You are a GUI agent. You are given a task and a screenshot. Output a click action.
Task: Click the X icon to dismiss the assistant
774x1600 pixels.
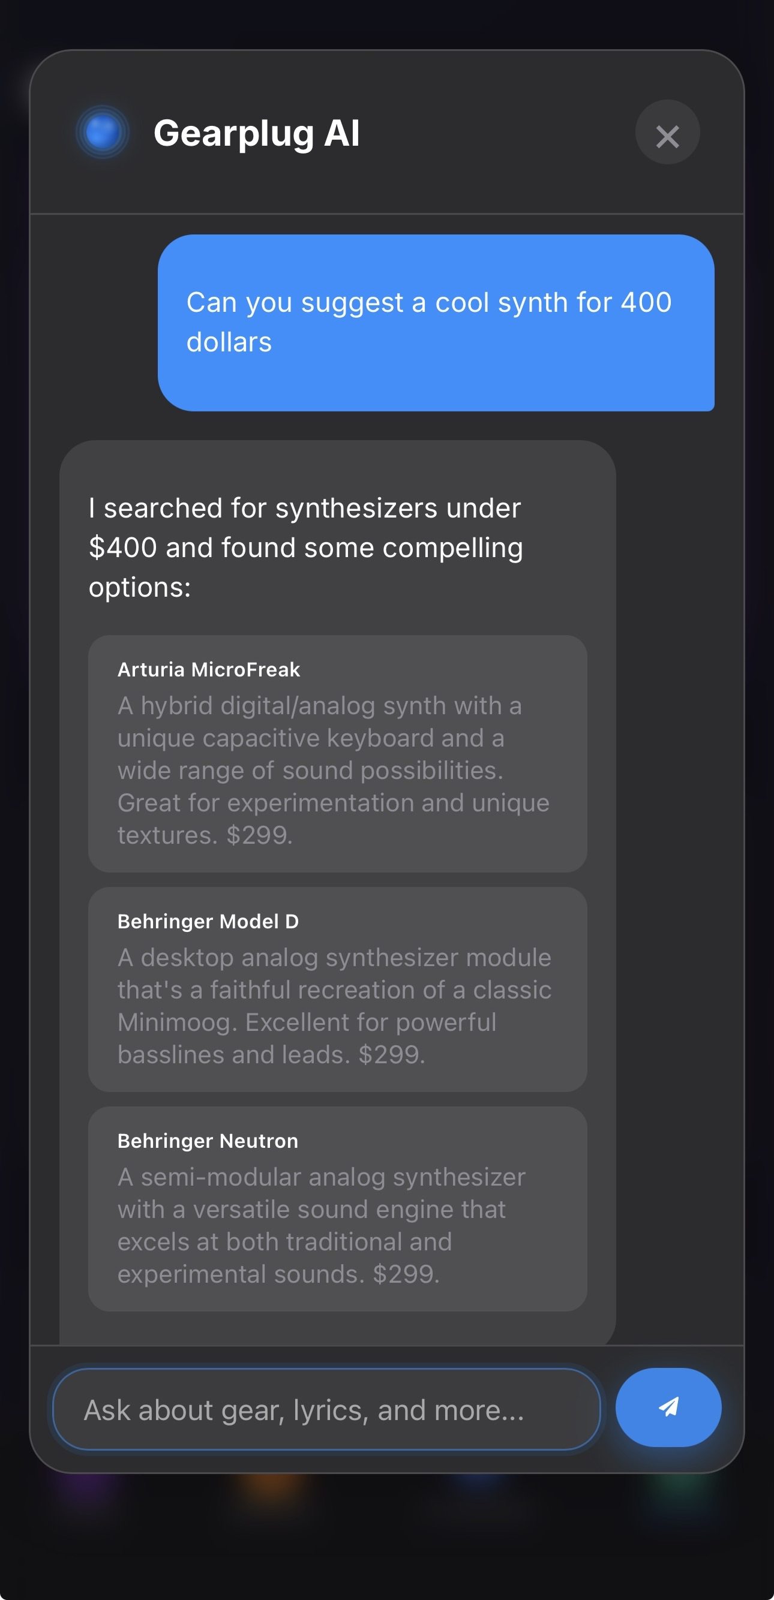pyautogui.click(x=667, y=137)
